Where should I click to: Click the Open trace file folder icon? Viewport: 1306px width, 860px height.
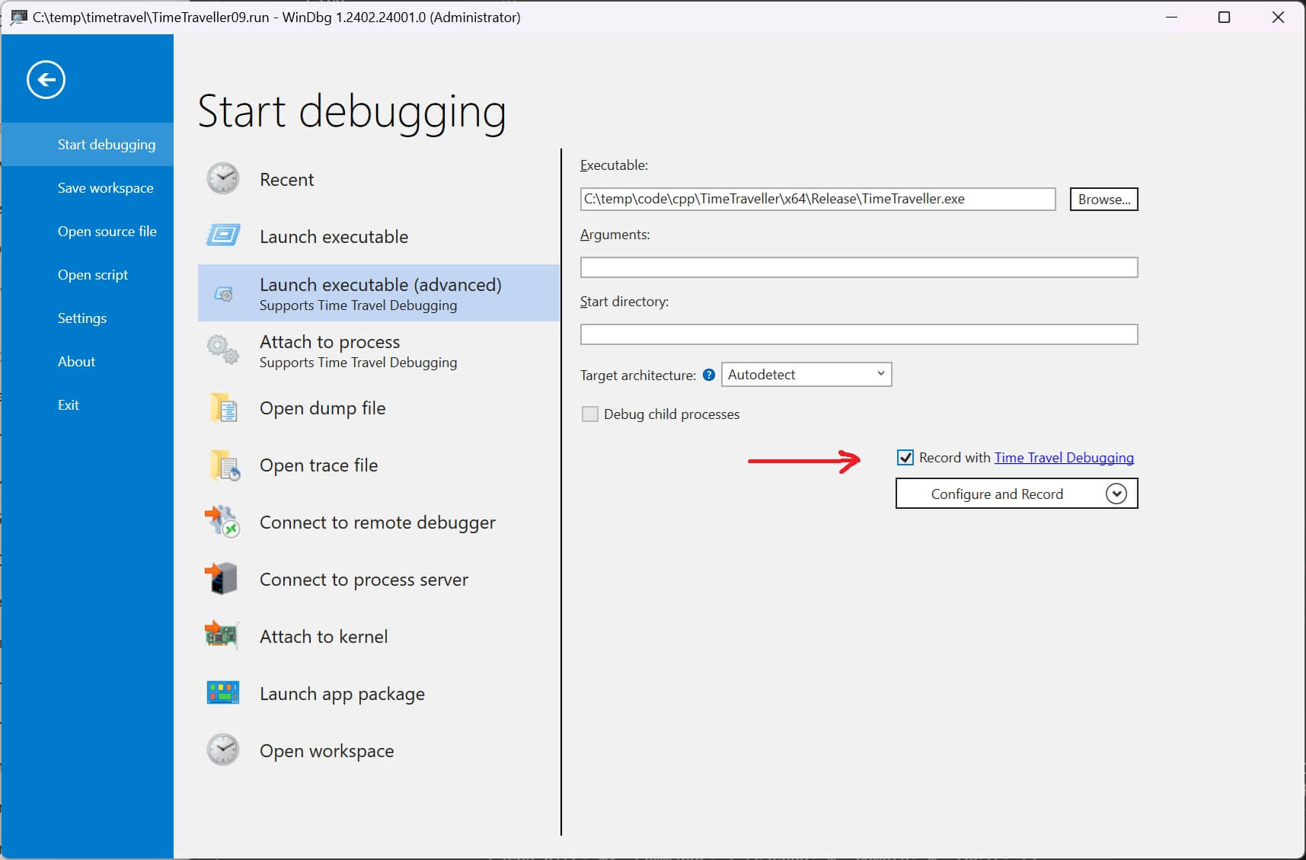coord(225,465)
